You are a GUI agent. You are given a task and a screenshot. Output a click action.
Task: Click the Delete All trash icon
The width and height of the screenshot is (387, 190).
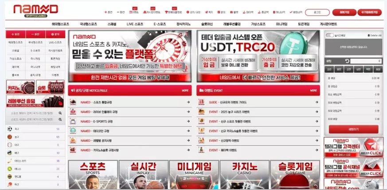coord(369,35)
